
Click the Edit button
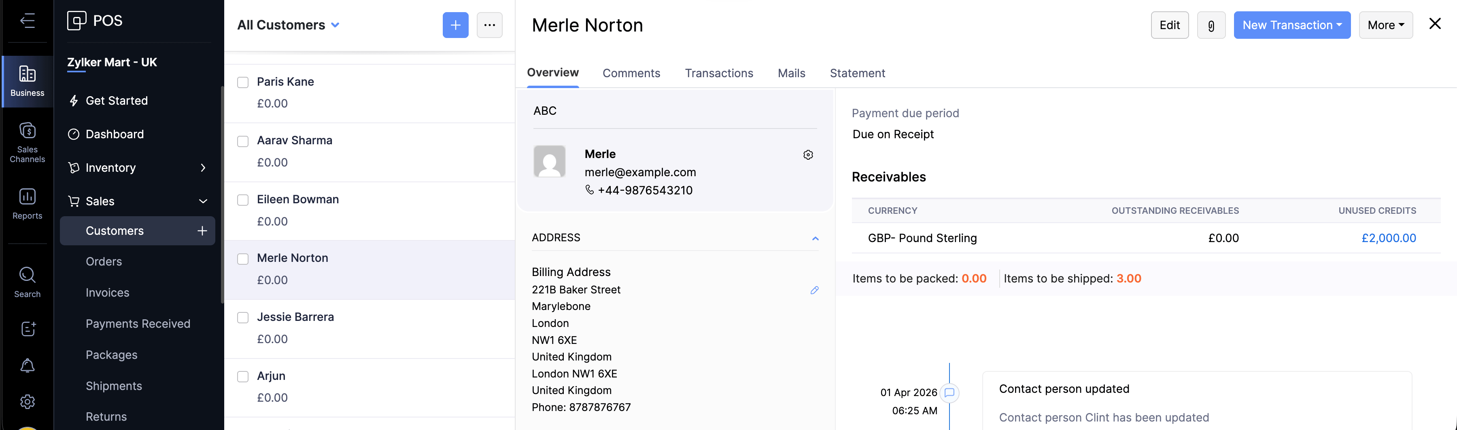(1170, 25)
